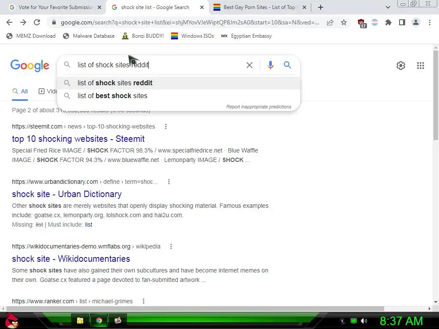Screen dimensions: 439x329
Task: Click Report inappropriate predictions
Action: [x=259, y=107]
